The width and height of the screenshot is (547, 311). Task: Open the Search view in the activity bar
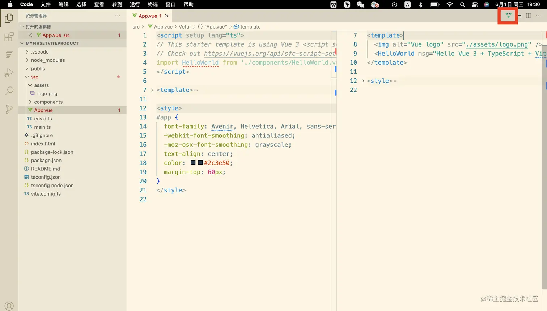tap(9, 91)
